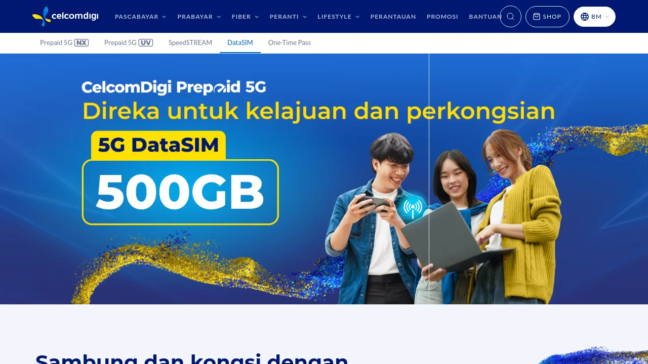Click the NX badge on Prepaid 5G
Screen dimensions: 648x364
click(x=82, y=43)
